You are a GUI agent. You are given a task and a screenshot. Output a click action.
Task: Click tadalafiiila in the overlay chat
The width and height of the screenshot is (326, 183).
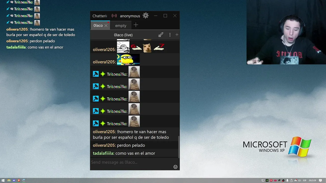16,47
